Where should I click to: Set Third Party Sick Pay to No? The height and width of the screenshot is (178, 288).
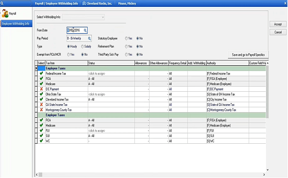[138, 55]
